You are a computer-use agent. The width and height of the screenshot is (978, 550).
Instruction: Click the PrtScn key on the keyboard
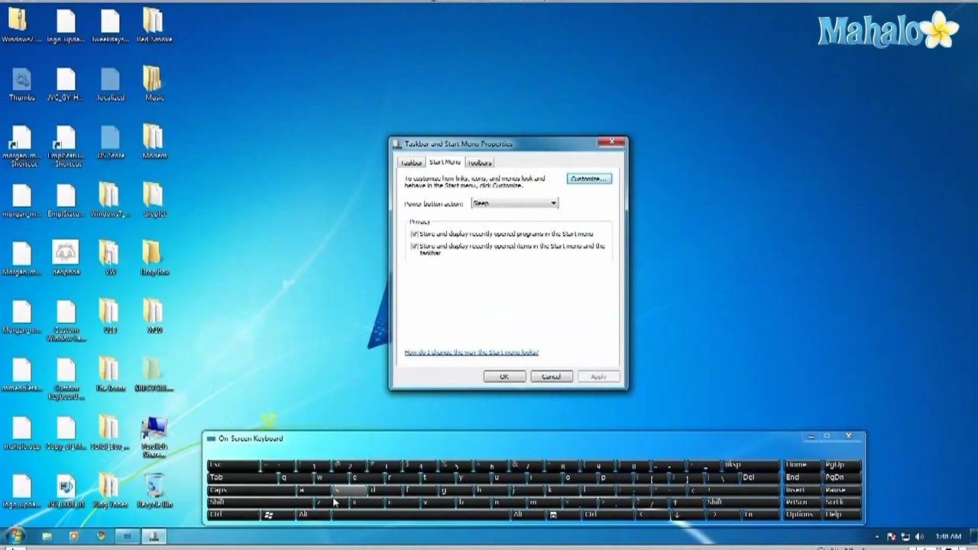(x=802, y=503)
